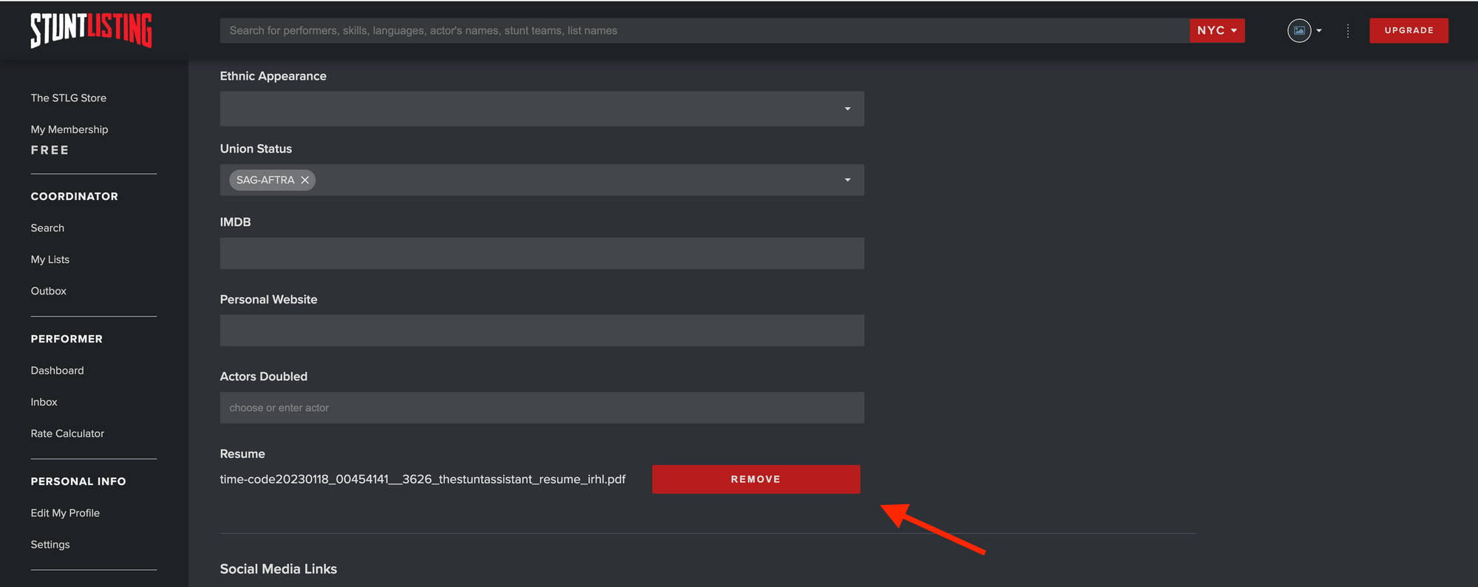The height and width of the screenshot is (587, 1478).
Task: Open the Rate Calculator
Action: coord(67,433)
